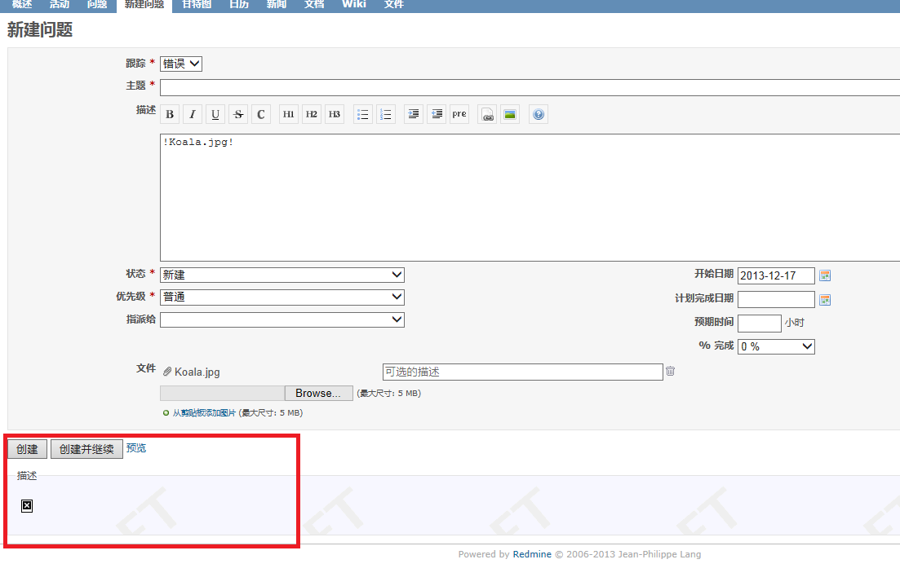Screen dimensions: 900x577
Task: Insert a numbered list
Action: point(386,115)
